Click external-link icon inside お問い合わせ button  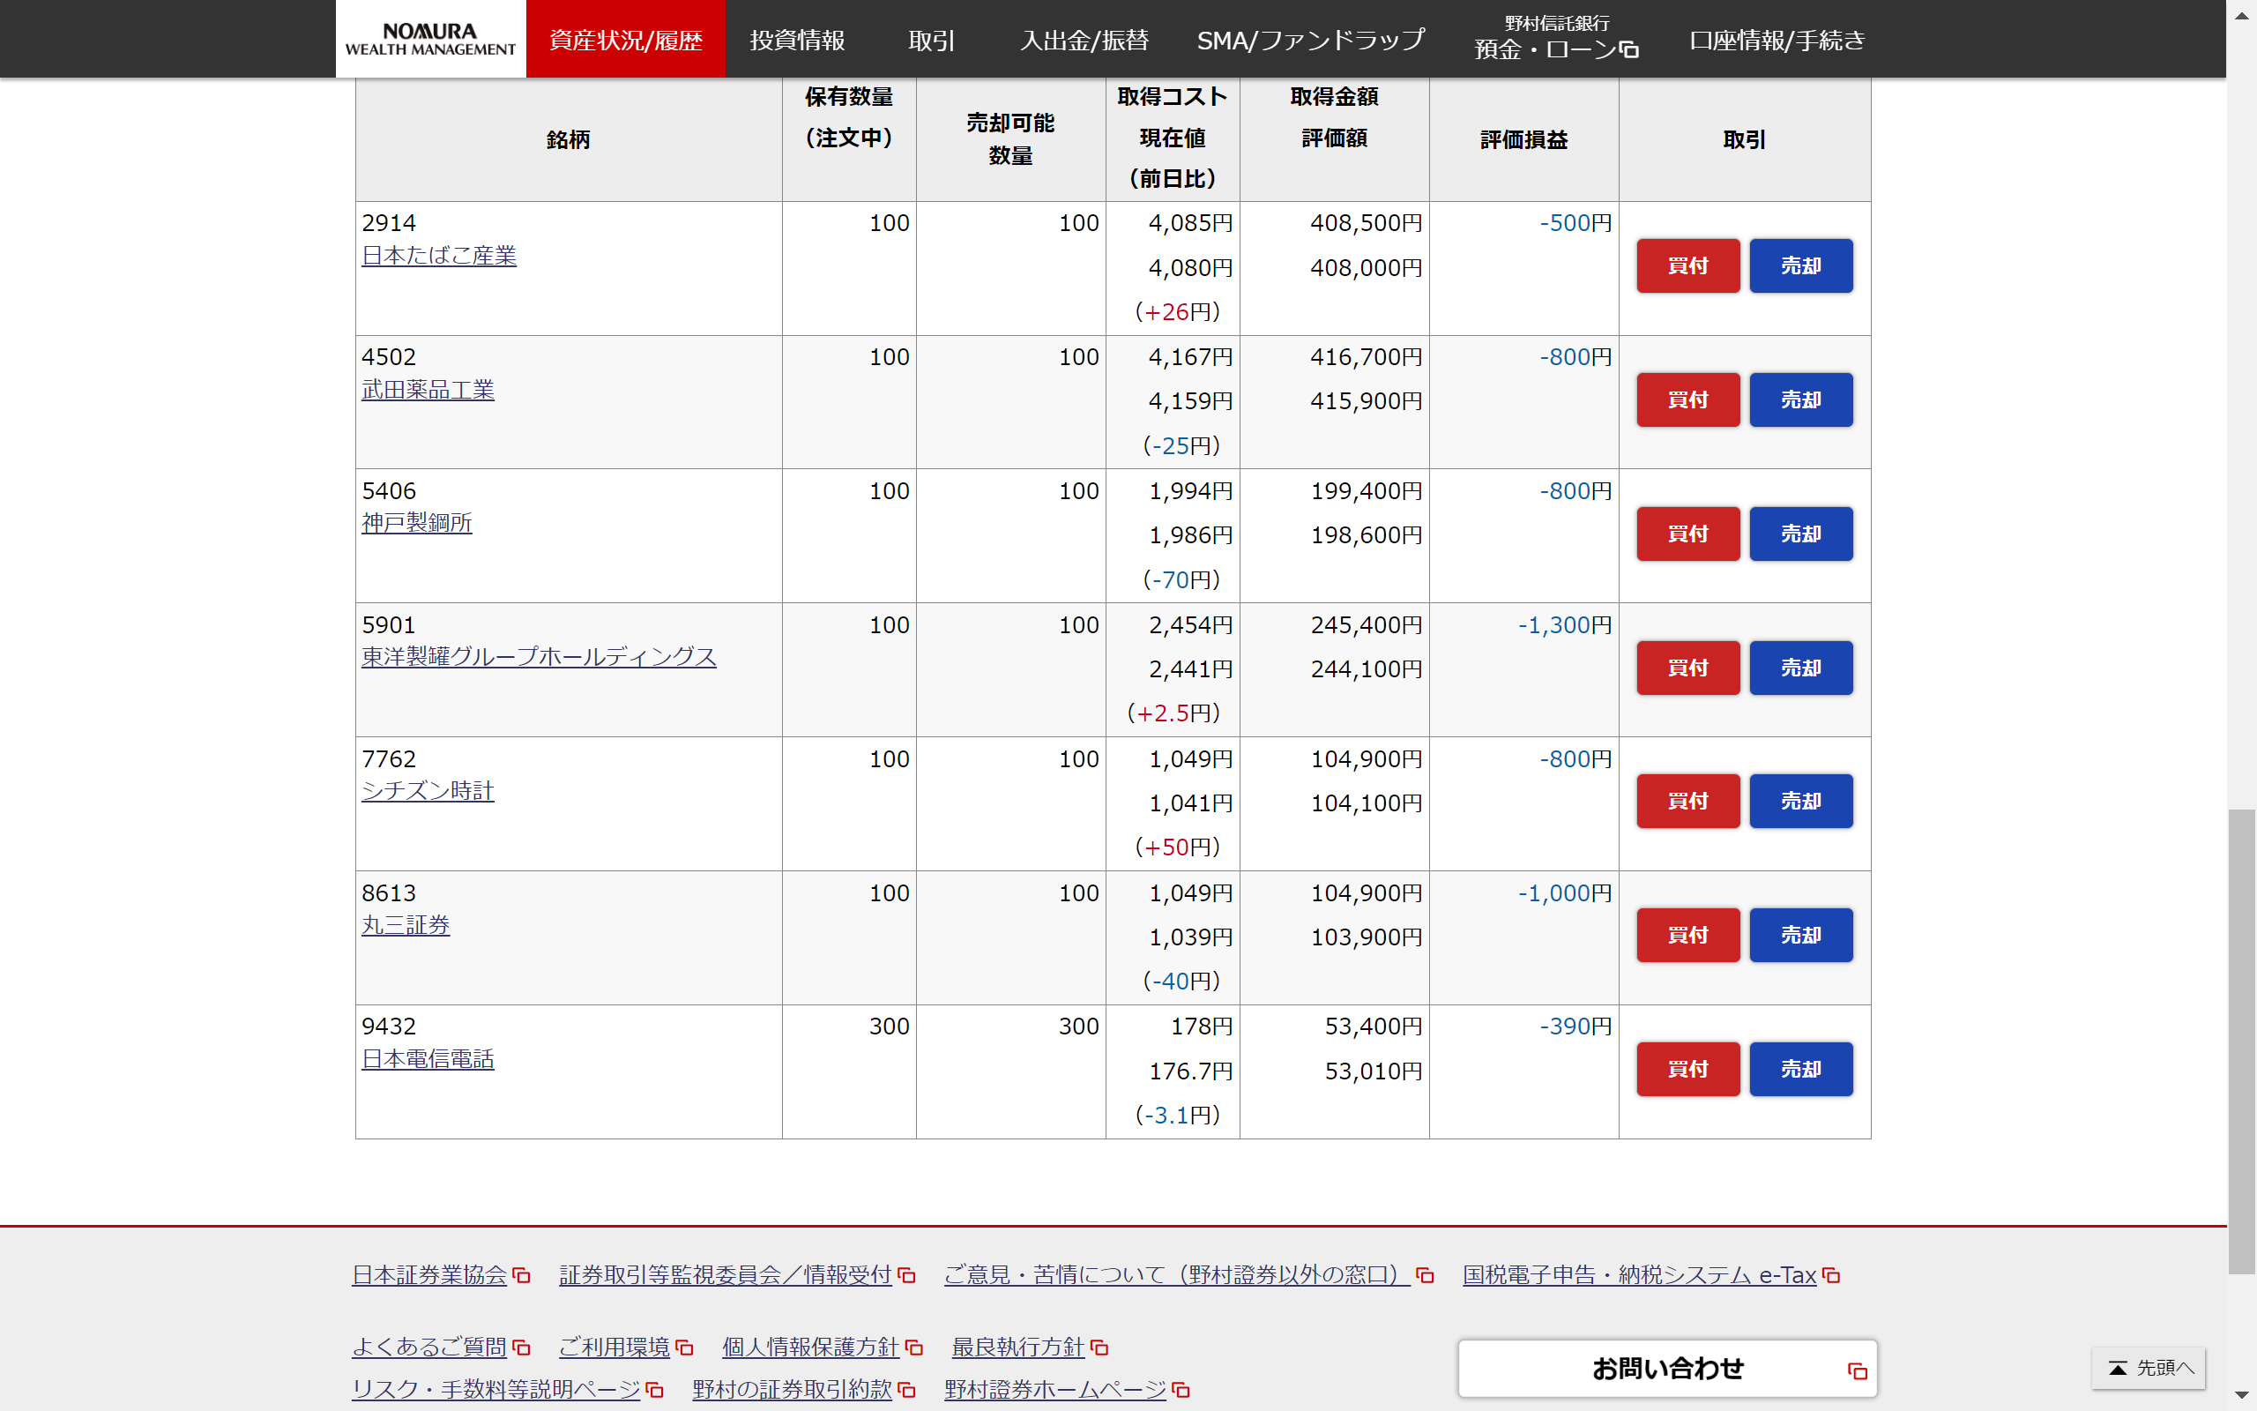pyautogui.click(x=1857, y=1370)
